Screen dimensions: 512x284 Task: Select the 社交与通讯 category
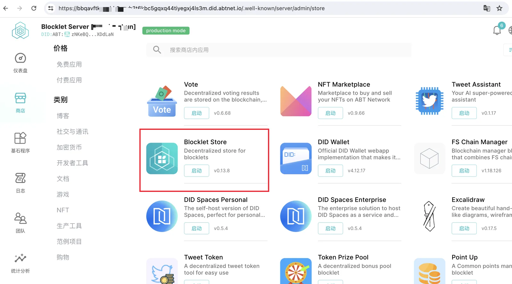click(72, 132)
